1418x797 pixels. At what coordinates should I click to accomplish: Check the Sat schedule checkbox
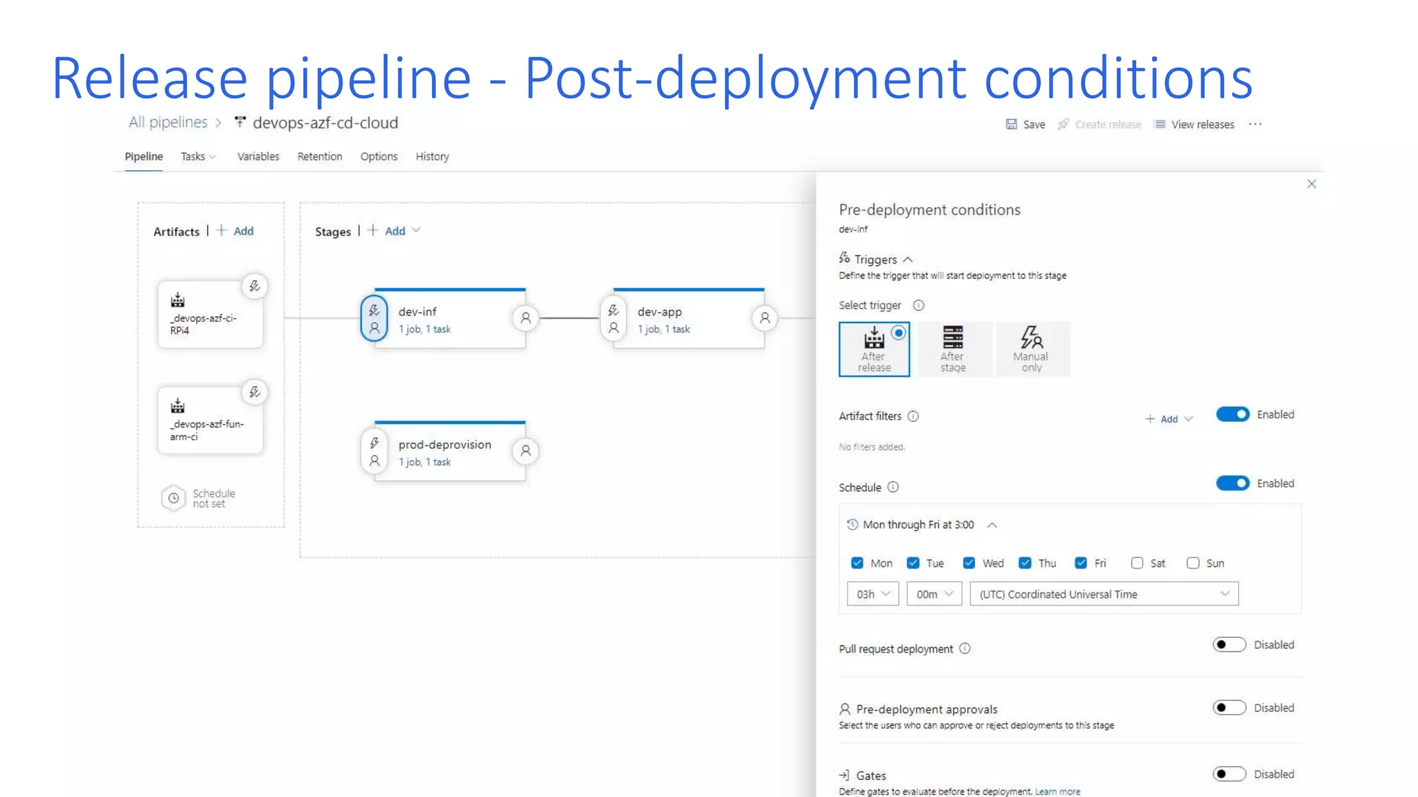coord(1137,563)
